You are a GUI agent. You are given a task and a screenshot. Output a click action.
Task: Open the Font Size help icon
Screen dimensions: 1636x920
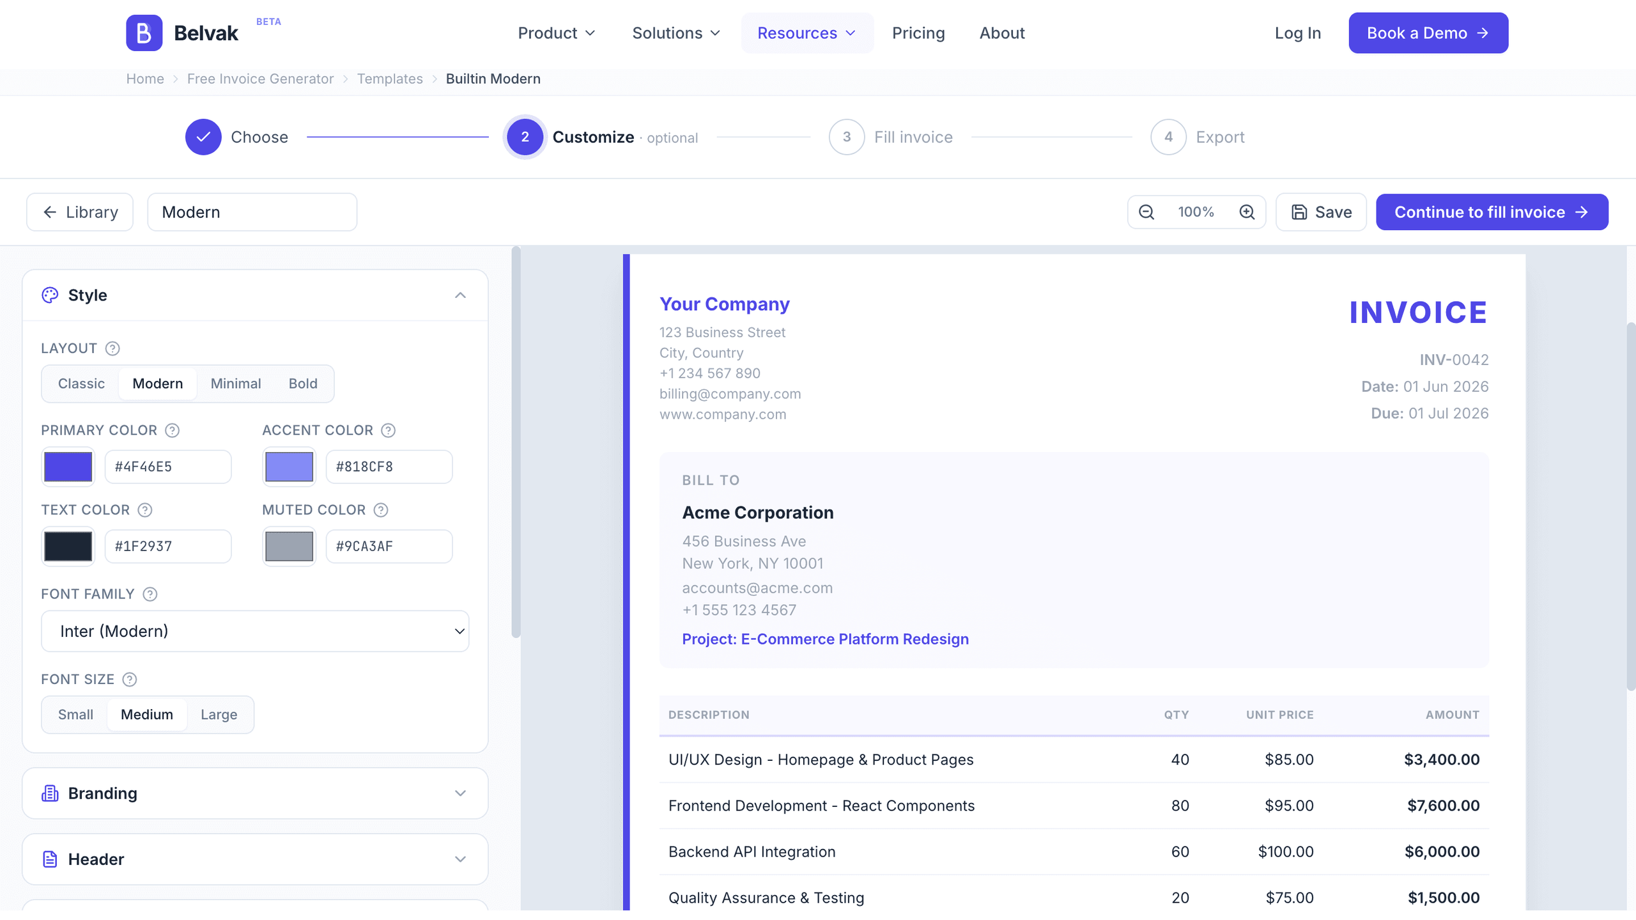[x=130, y=680]
